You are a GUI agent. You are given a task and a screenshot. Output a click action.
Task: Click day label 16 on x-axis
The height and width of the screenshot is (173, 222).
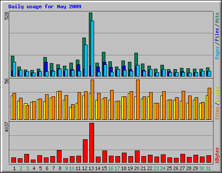click(x=111, y=168)
